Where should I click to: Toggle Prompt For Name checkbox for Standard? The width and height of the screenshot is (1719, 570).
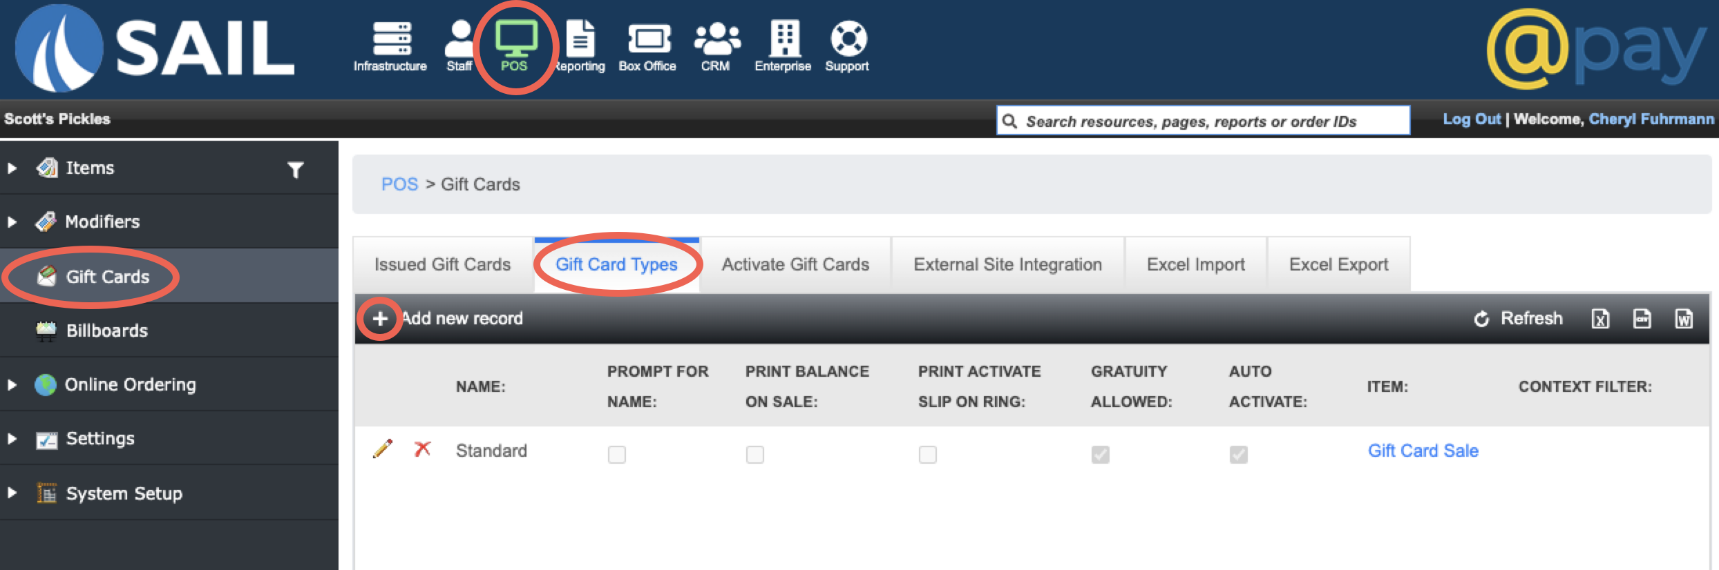(x=617, y=454)
